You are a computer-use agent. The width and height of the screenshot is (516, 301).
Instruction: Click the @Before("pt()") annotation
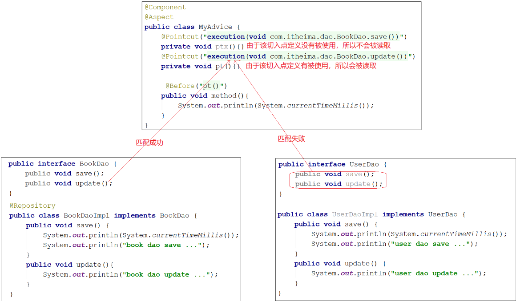click(x=196, y=86)
